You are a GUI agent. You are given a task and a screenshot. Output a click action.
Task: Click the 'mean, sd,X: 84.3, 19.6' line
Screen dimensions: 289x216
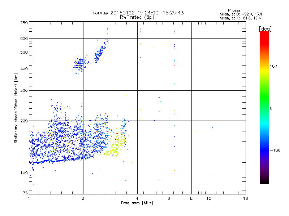coord(240,18)
